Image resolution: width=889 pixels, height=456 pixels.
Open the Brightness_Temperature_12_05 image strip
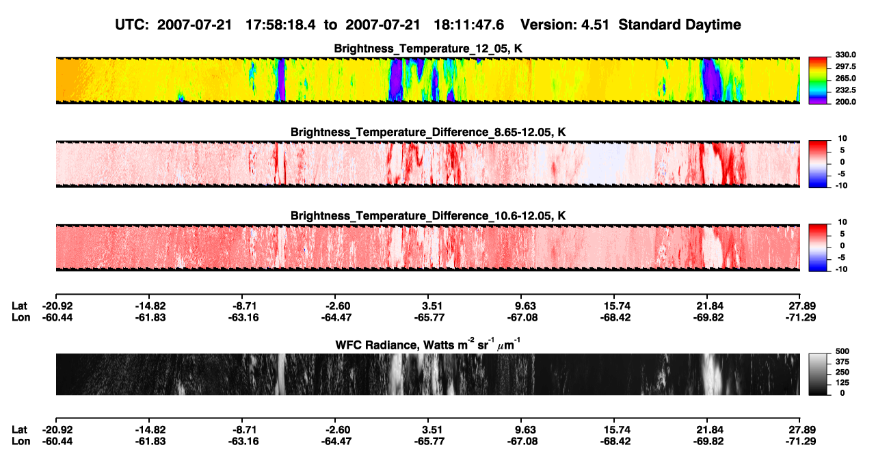pos(427,81)
